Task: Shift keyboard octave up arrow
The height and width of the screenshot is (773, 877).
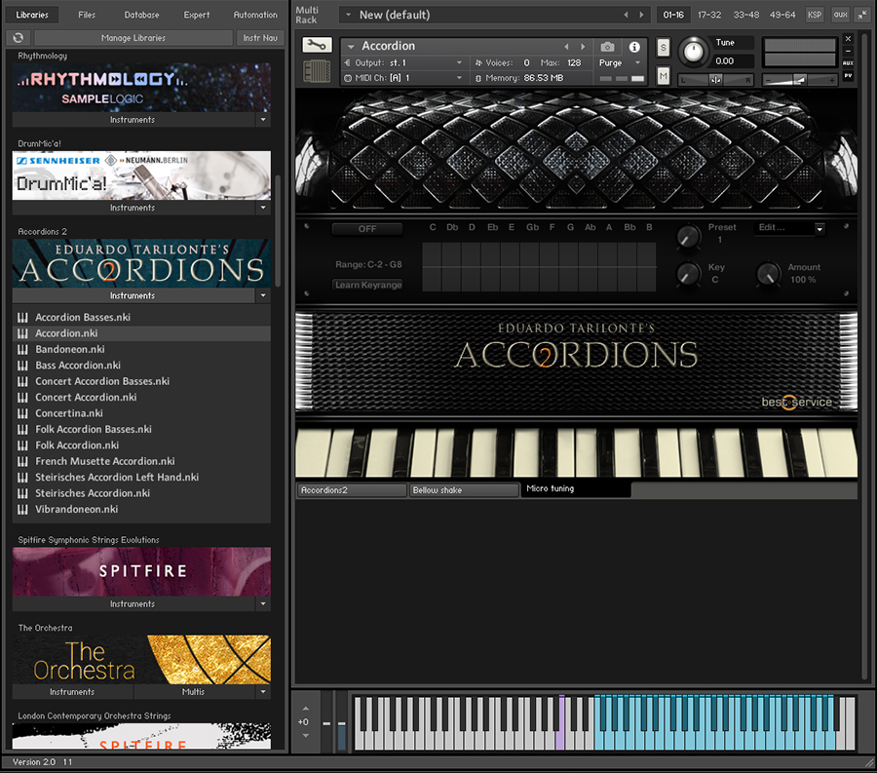Action: pyautogui.click(x=305, y=709)
